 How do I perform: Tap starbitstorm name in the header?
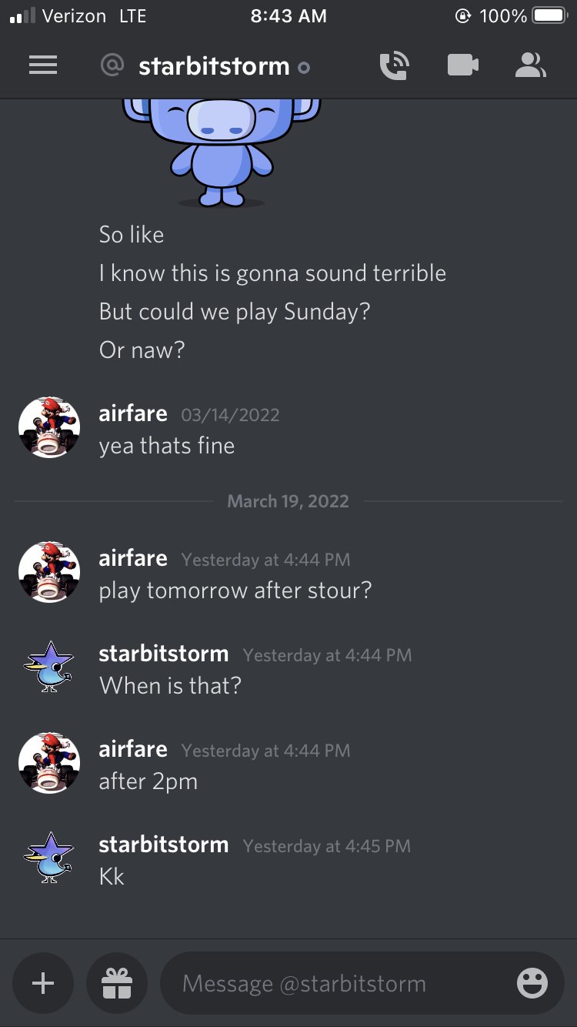point(214,67)
